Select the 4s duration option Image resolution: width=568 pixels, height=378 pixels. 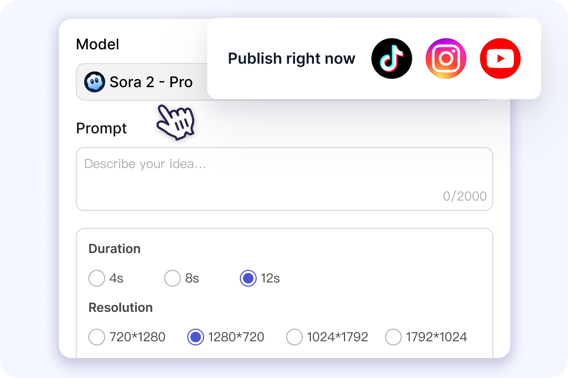coord(97,278)
